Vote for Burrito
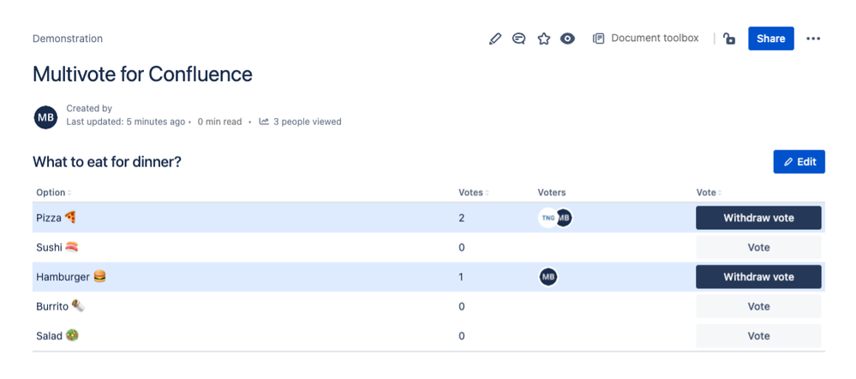This screenshot has width=856, height=379. click(x=758, y=306)
